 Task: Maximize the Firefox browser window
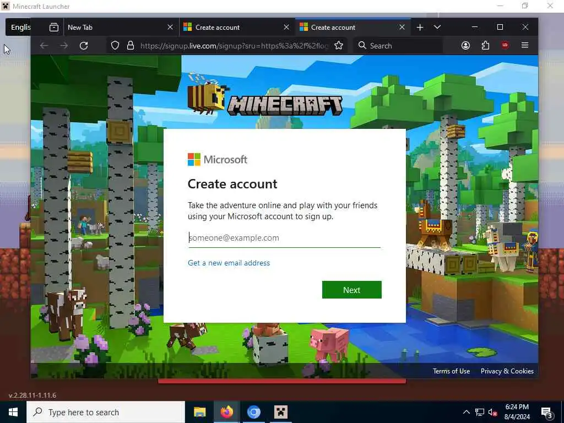pyautogui.click(x=500, y=28)
